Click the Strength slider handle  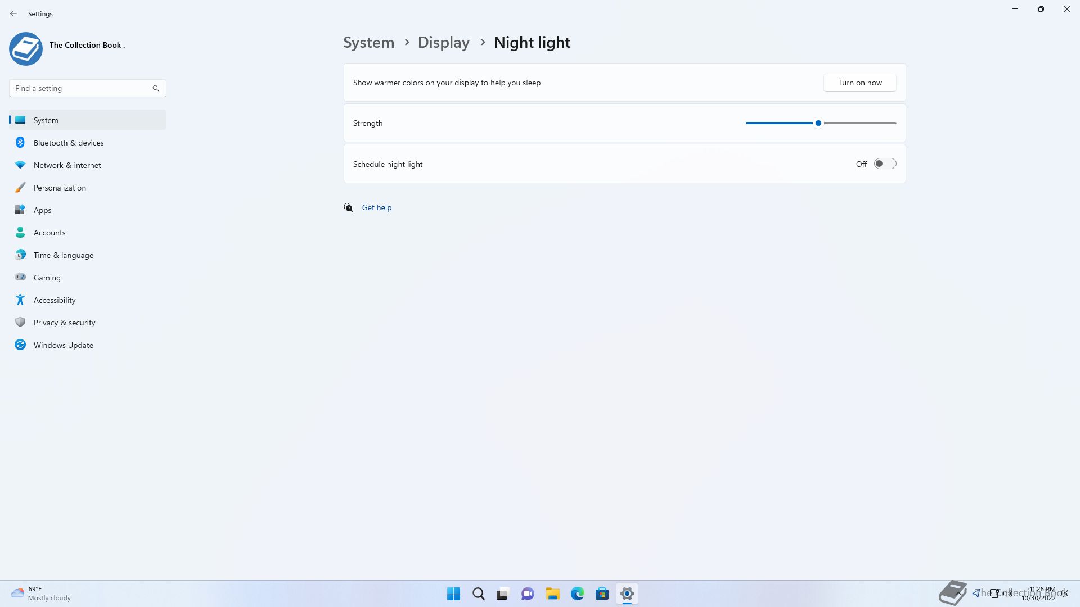[x=818, y=123]
